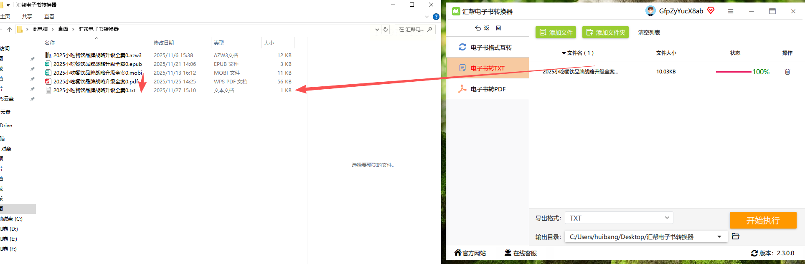This screenshot has width=805, height=264.
Task: Collapse the file name column arrow
Action: 564,53
